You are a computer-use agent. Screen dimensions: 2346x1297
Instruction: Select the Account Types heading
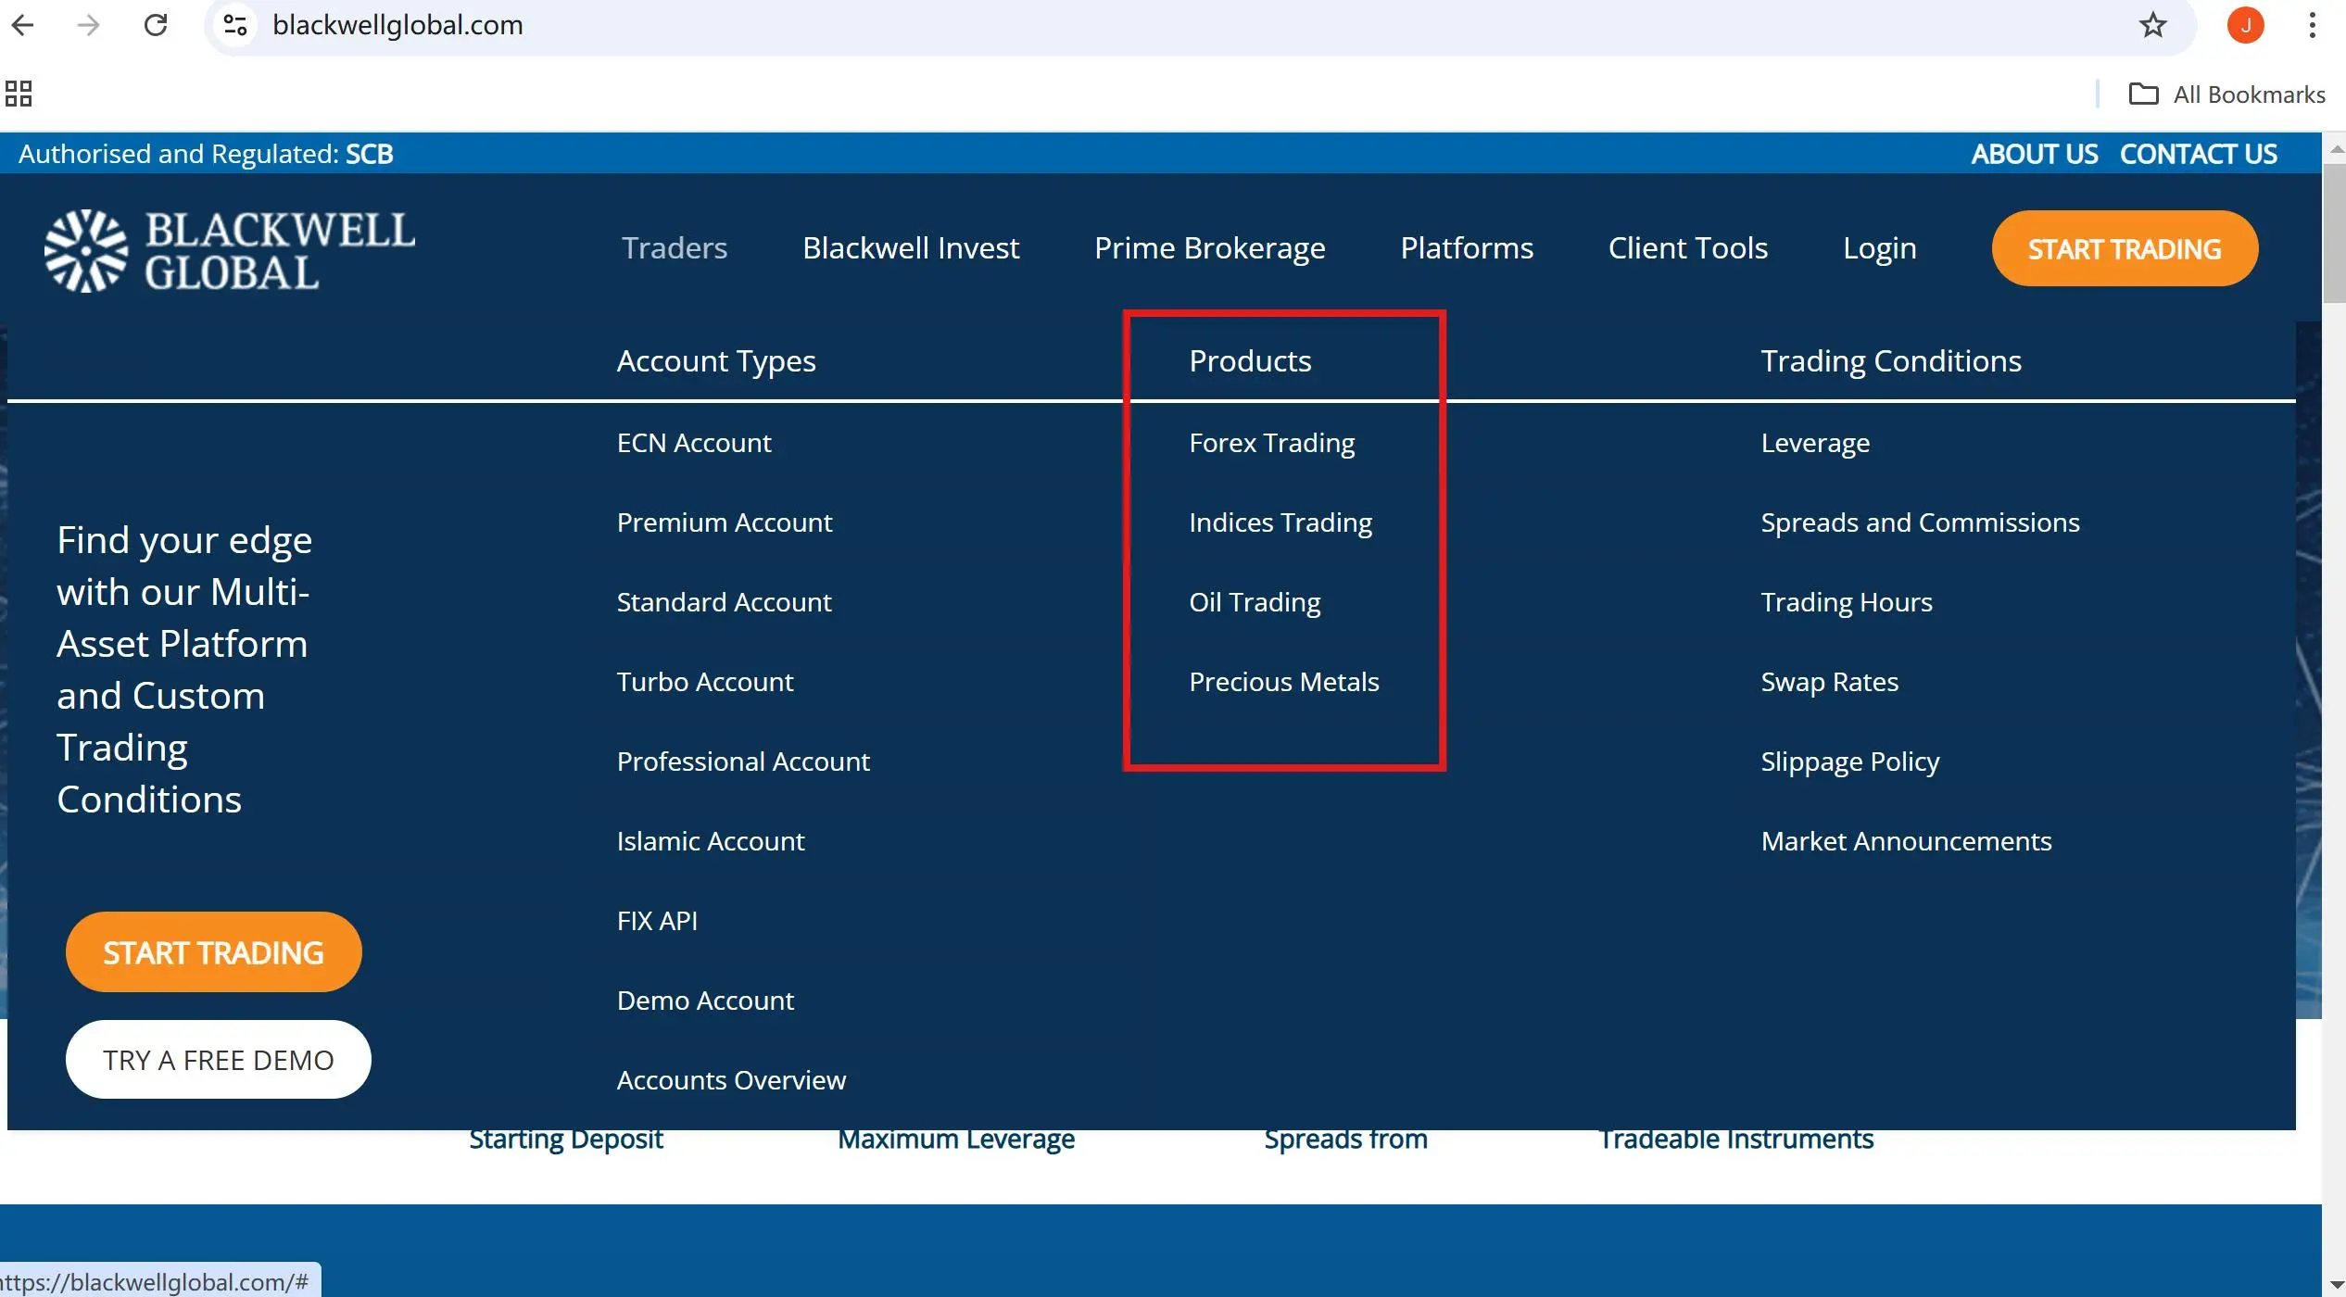[716, 361]
